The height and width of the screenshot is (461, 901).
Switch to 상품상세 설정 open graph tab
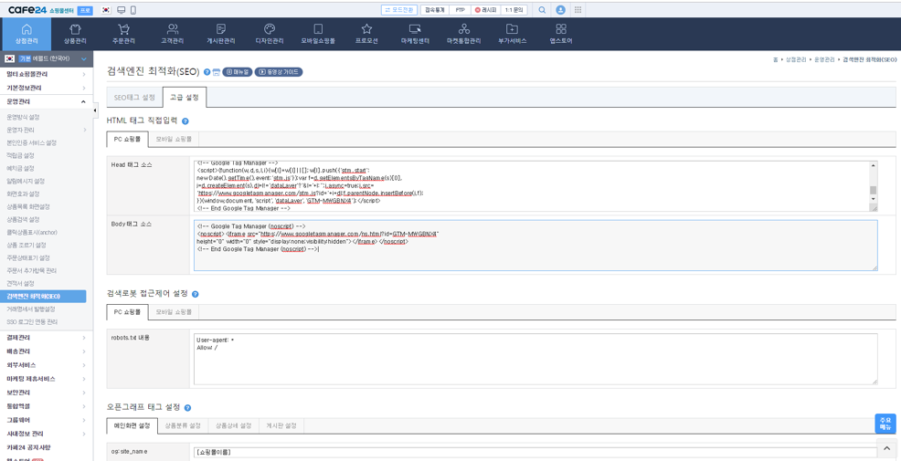coord(233,426)
